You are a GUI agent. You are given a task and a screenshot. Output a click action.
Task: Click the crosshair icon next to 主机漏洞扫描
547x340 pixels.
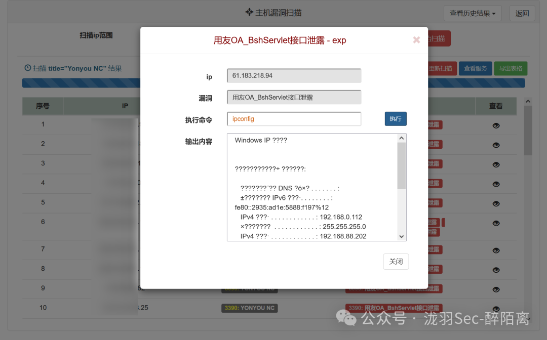click(249, 12)
